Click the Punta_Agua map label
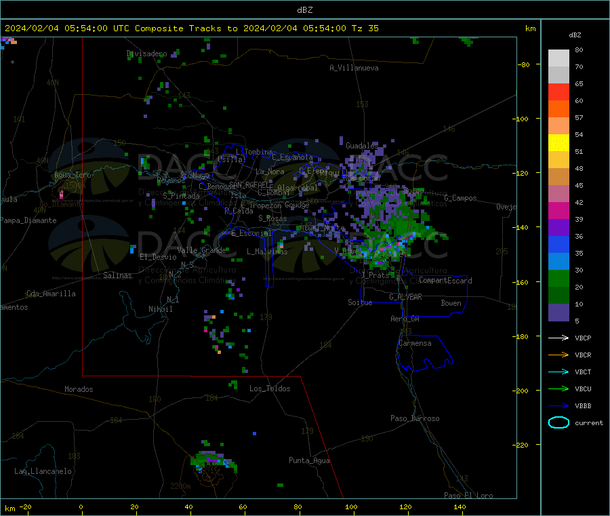This screenshot has width=610, height=516. pyautogui.click(x=309, y=460)
